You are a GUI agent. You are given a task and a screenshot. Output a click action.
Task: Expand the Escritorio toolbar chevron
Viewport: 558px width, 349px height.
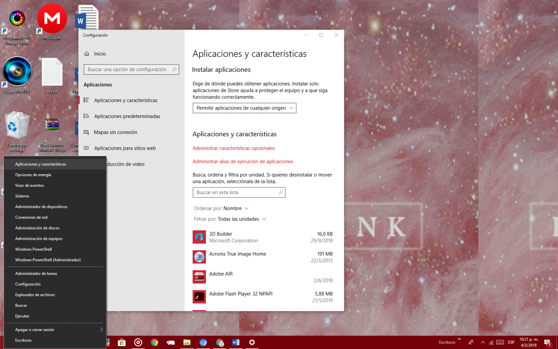click(x=459, y=339)
